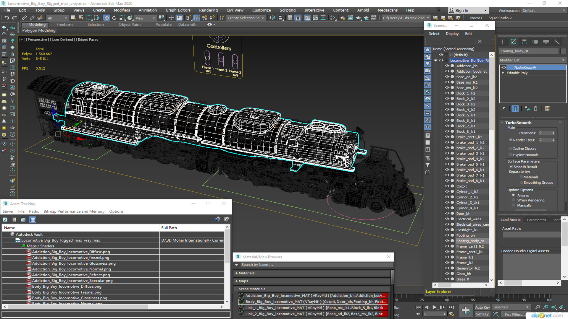Open the Graph Editors menu
Viewport: 568px width, 319px height.
pyautogui.click(x=178, y=10)
